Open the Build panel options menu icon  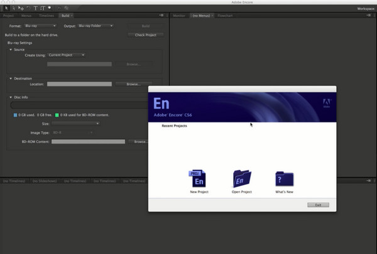pos(161,15)
